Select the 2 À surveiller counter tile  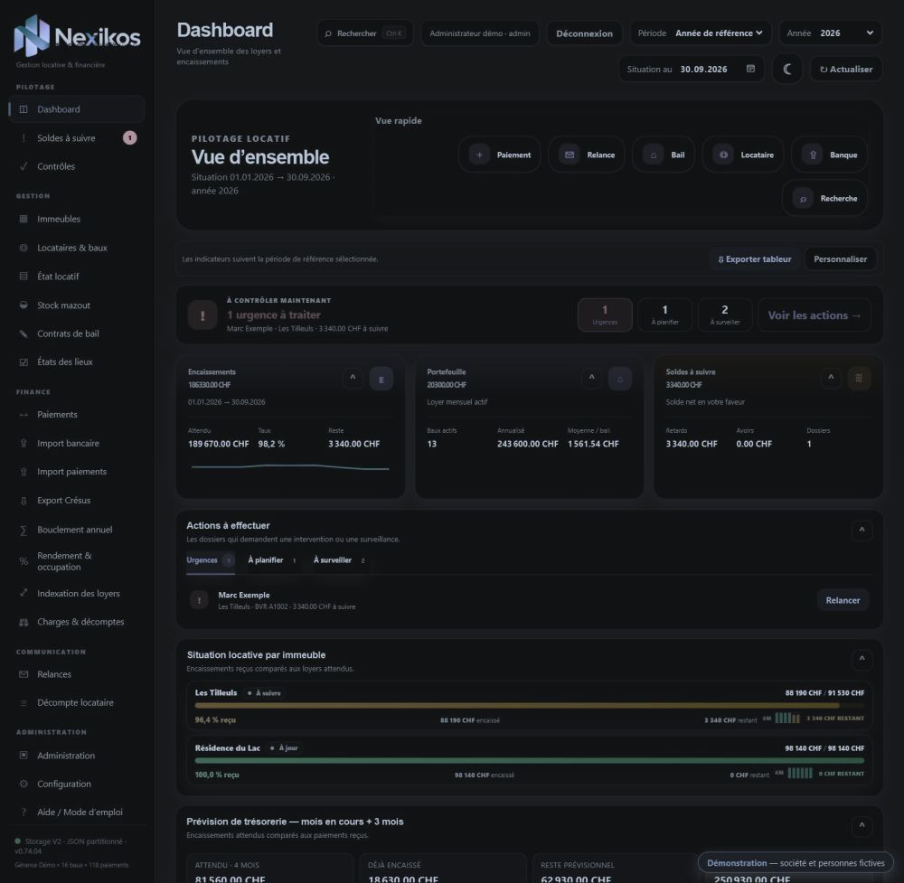coord(725,315)
